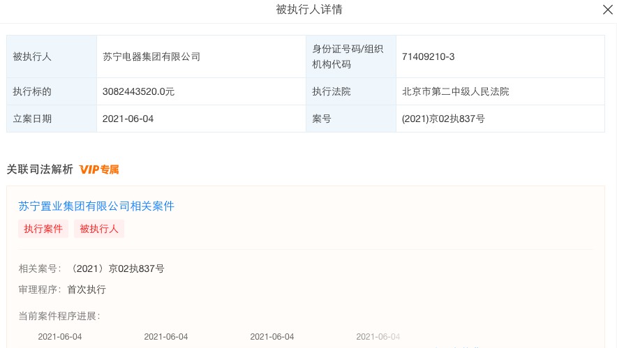Open 苏宁置业集团有限公司相关案件 link
Screen dimensions: 617x348
(x=96, y=206)
